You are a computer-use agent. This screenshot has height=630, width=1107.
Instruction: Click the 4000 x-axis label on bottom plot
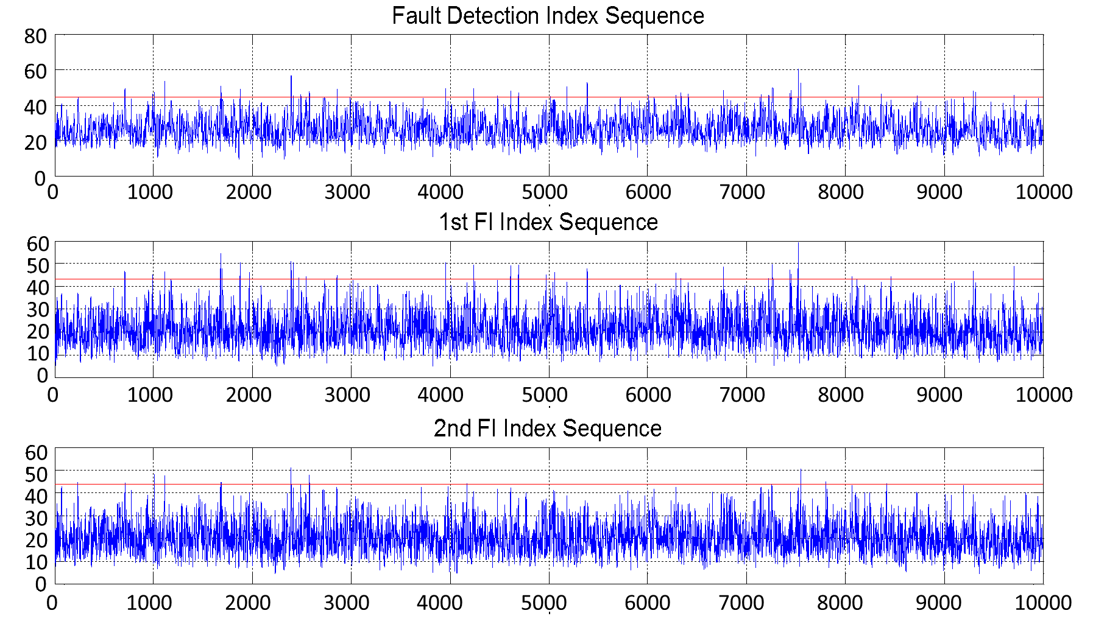[x=440, y=603]
